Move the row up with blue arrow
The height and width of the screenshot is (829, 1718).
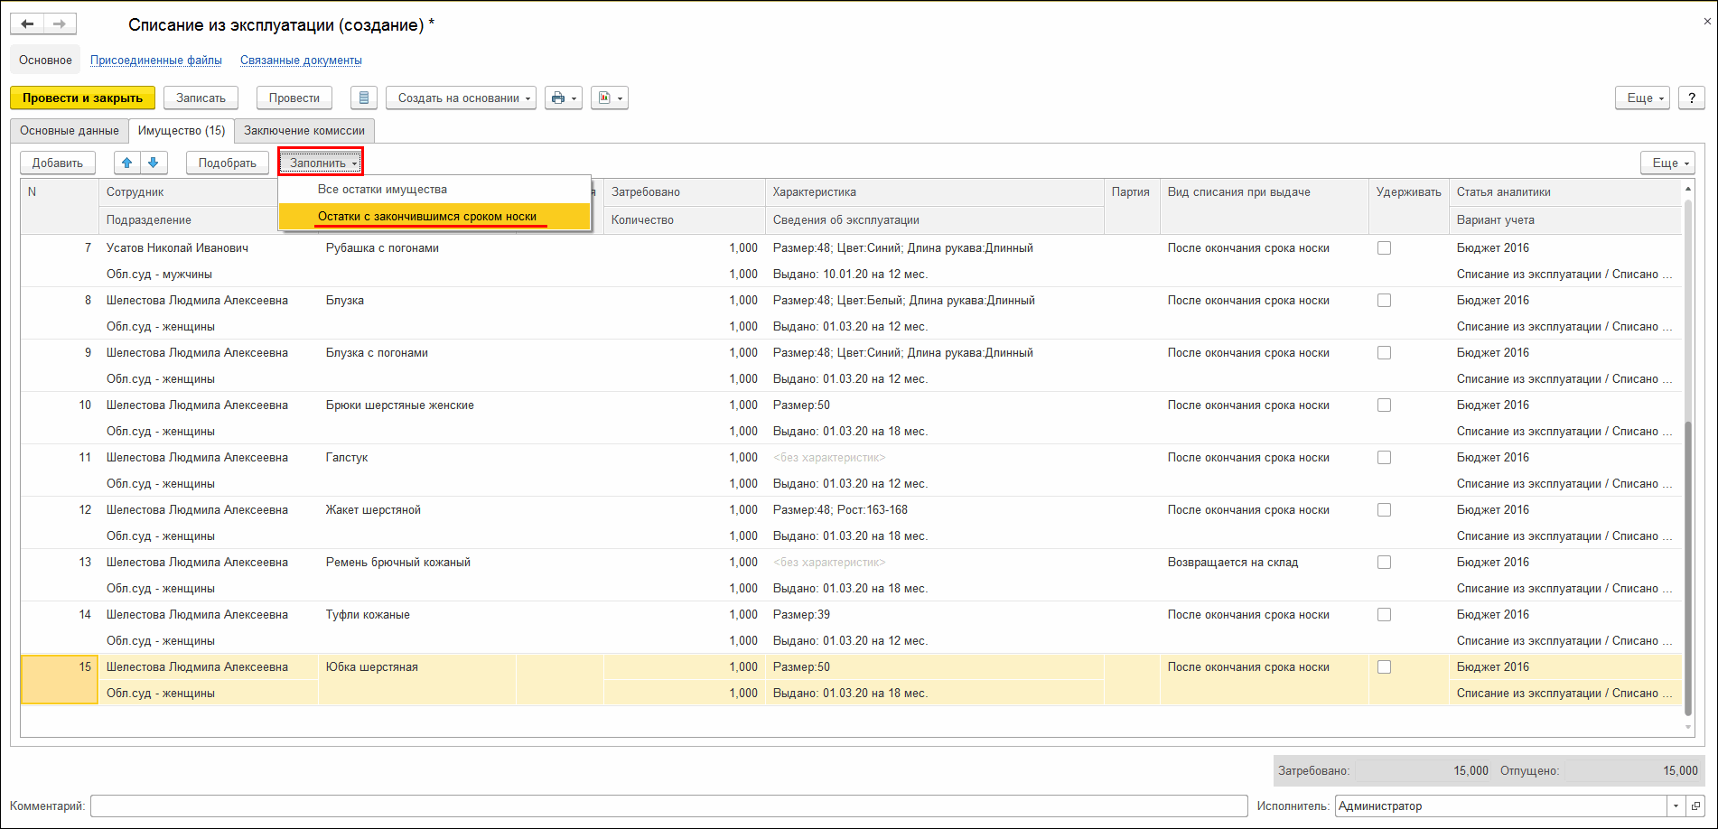pos(127,163)
